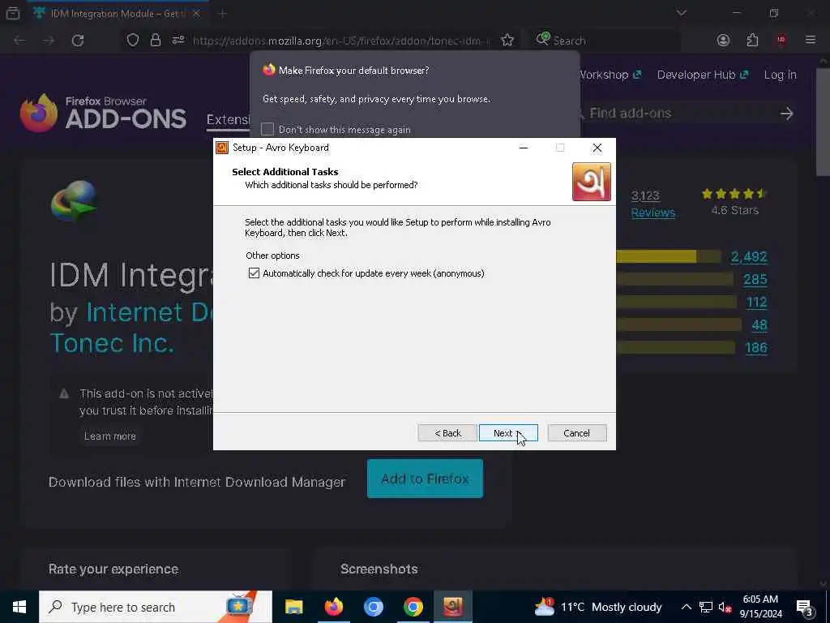830x623 pixels.
Task: Switch to Firefox in the taskbar
Action: pyautogui.click(x=333, y=607)
